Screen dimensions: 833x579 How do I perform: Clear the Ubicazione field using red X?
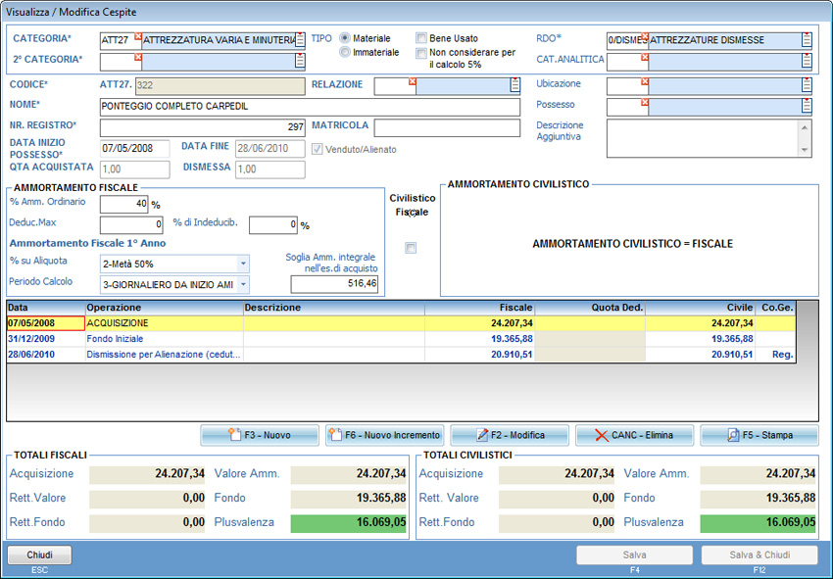pyautogui.click(x=644, y=80)
